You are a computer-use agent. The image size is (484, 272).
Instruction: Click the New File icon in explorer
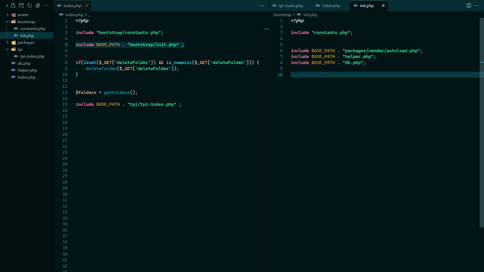13,6
